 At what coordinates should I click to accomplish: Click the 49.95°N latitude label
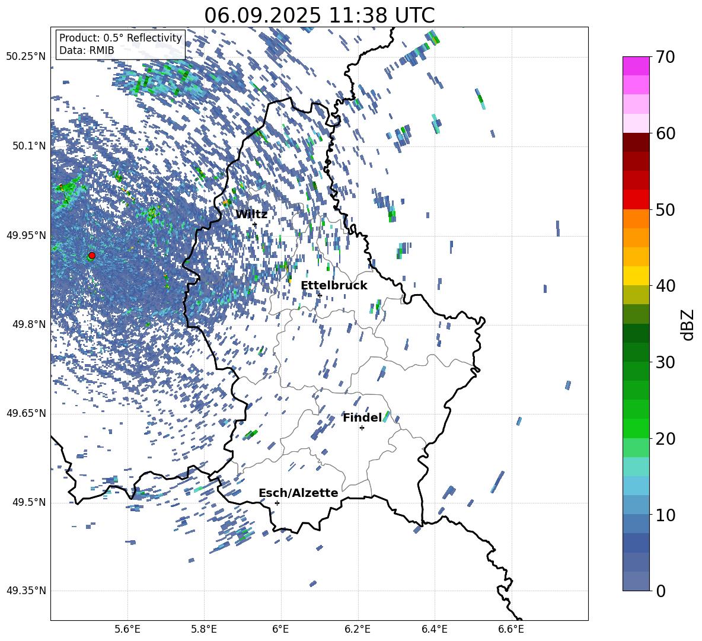click(26, 235)
